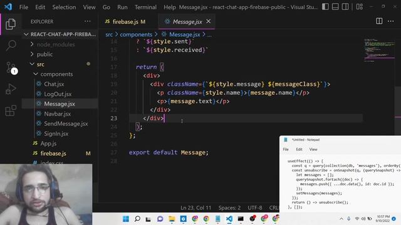Screen dimensions: 401x225
Task: Open the Explorer view in the activity bar
Action: (x=11, y=24)
